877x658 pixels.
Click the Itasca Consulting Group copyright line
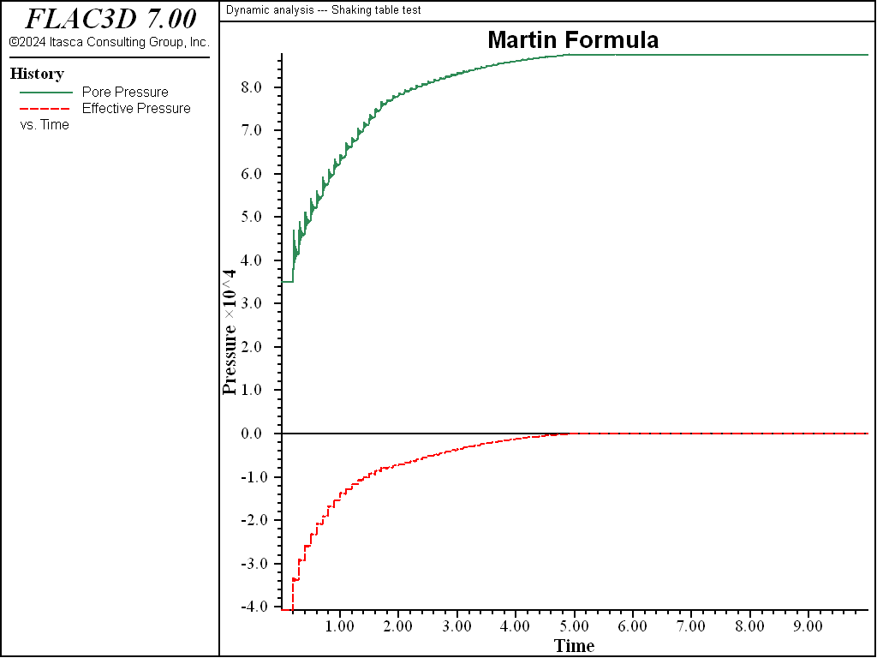110,42
